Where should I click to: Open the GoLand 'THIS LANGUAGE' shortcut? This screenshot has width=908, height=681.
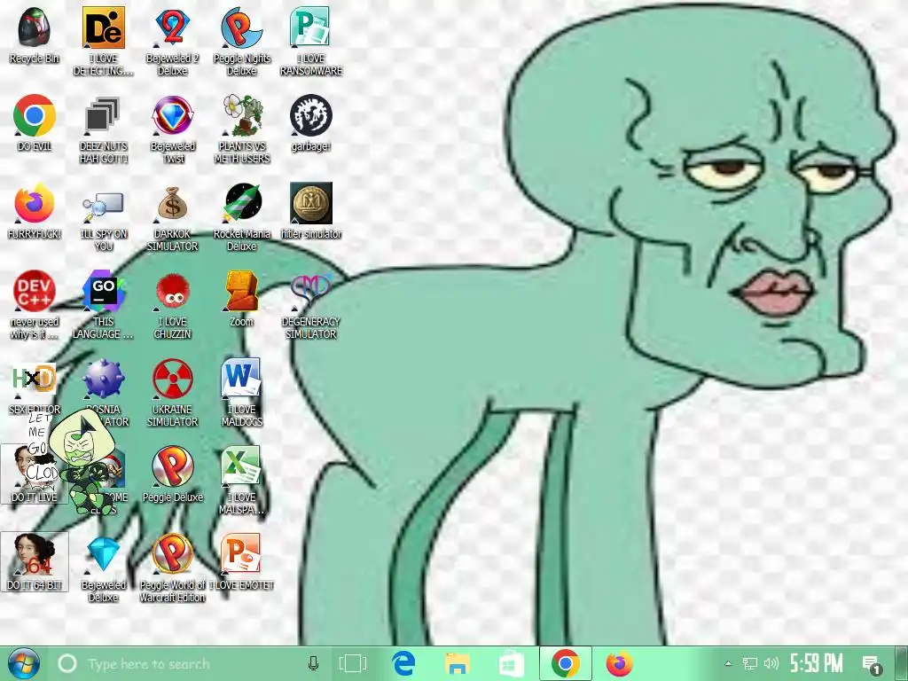pos(103,305)
